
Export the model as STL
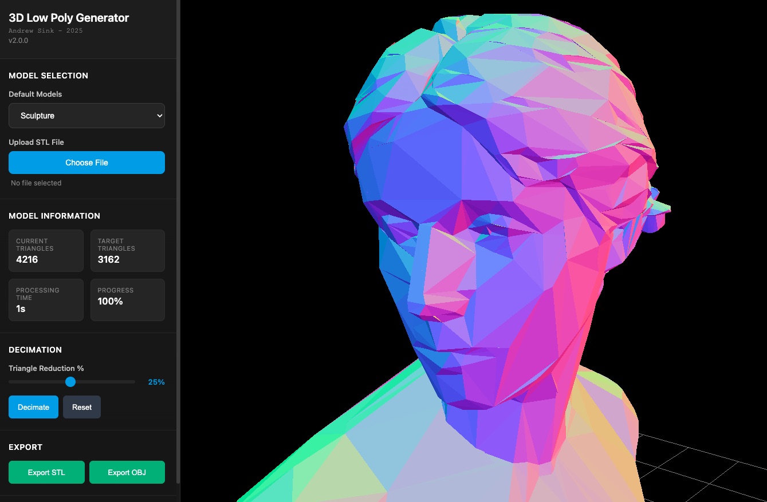coord(46,472)
